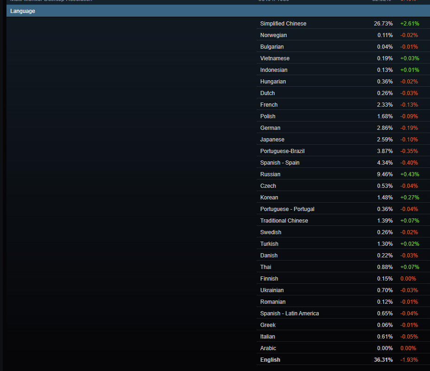This screenshot has height=371, width=430.
Task: Select the Portuguese-Brazil row label
Action: pyautogui.click(x=282, y=151)
